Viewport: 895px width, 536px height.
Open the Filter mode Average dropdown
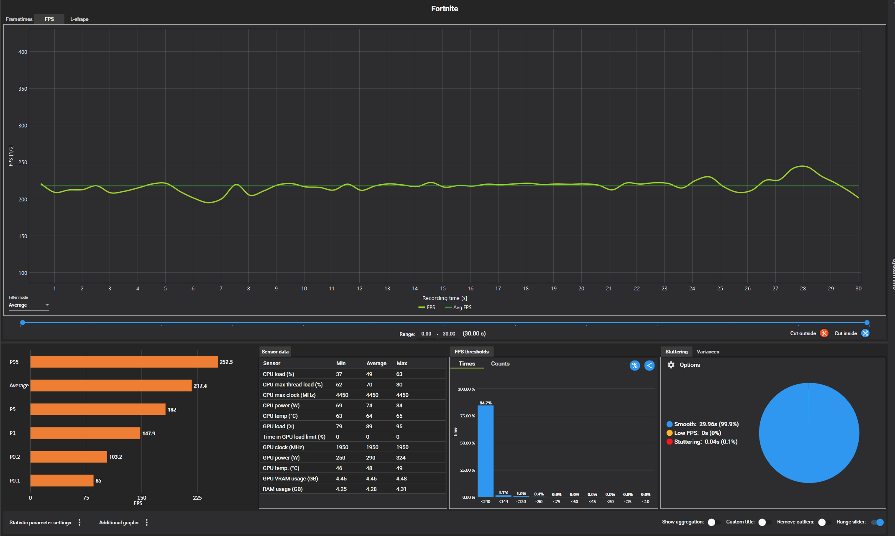(28, 305)
